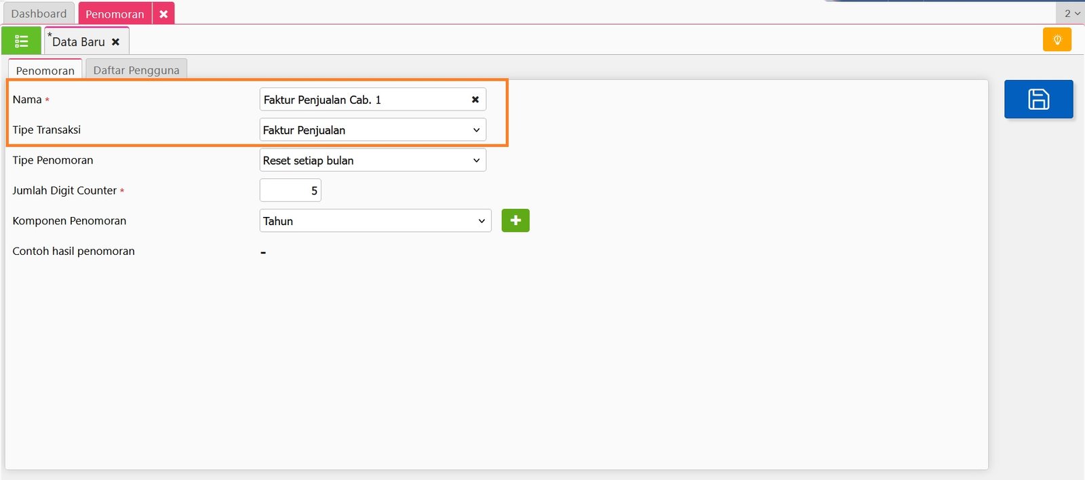Close the Penomoran module tab
Viewport: 1085px width, 480px height.
coord(163,14)
